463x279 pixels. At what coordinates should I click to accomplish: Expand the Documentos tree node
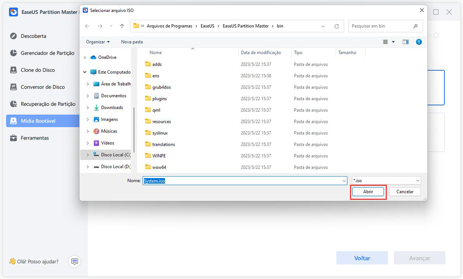click(x=88, y=96)
